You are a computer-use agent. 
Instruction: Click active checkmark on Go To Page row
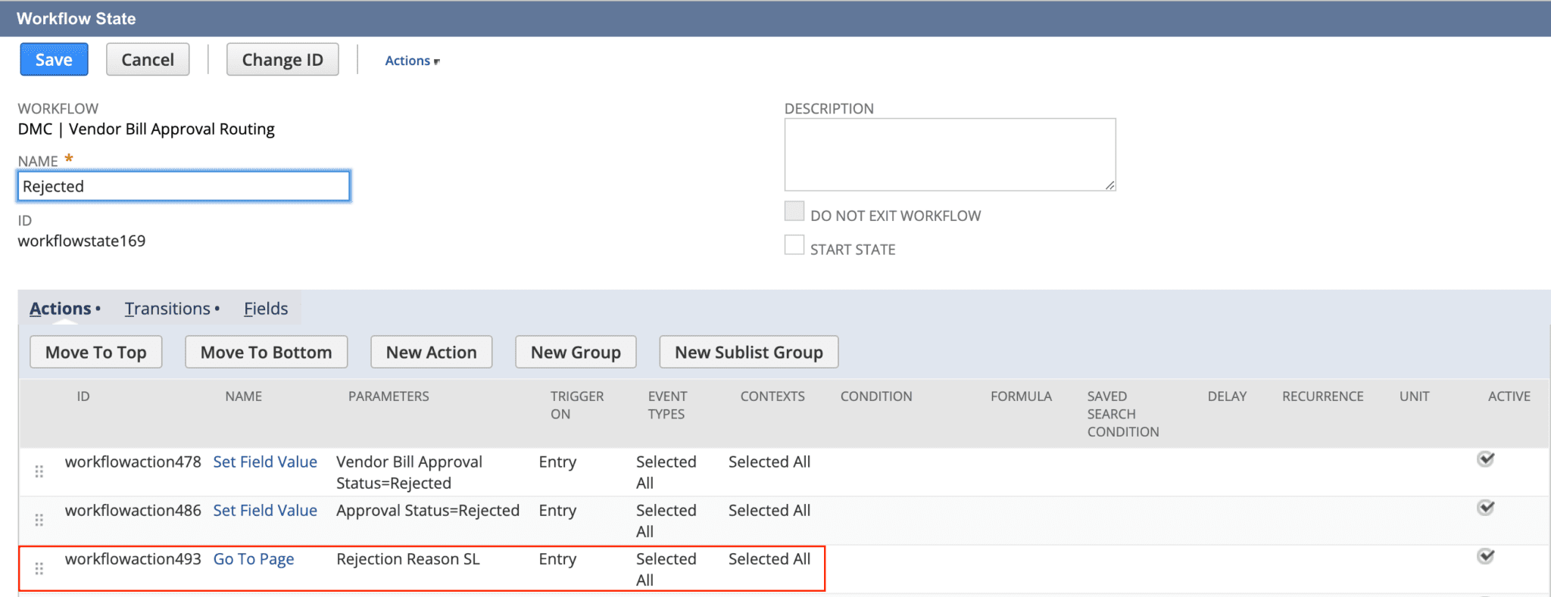(x=1485, y=556)
